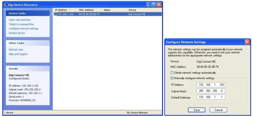Click IP address: 192.168.1.160 in Details
Image resolution: width=253 pixels, height=117 pixels.
pyautogui.click(x=23, y=86)
